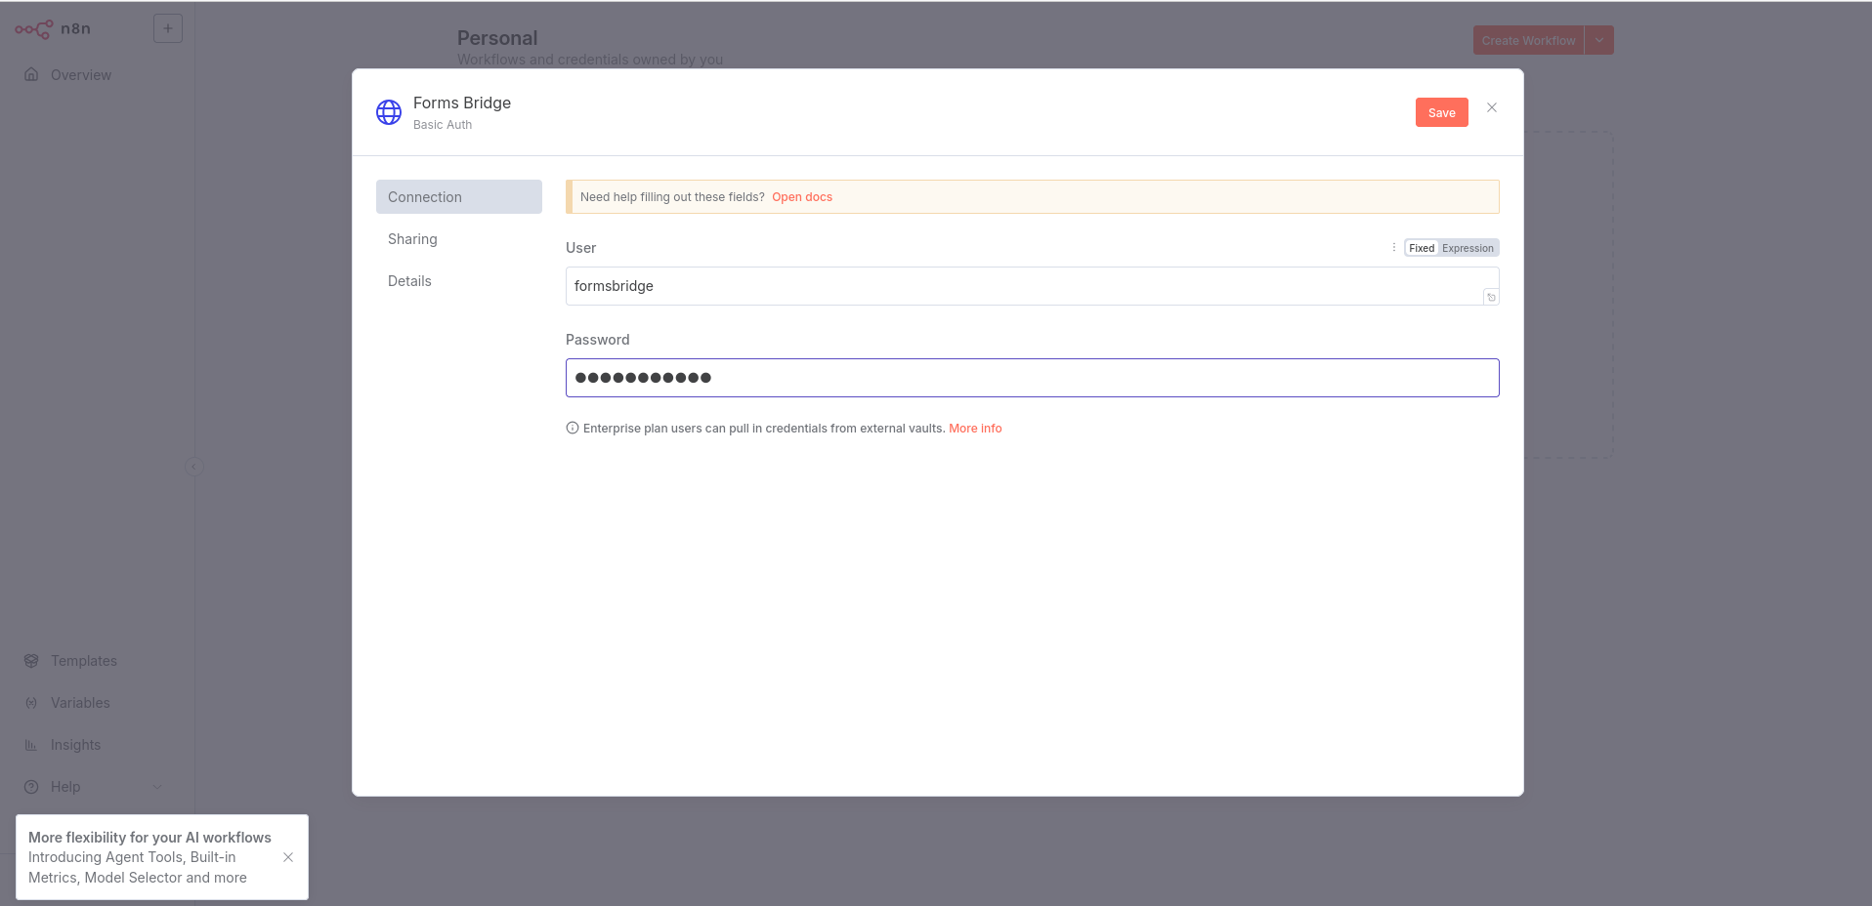The image size is (1872, 906).
Task: Expand the Help section chevron
Action: click(158, 786)
